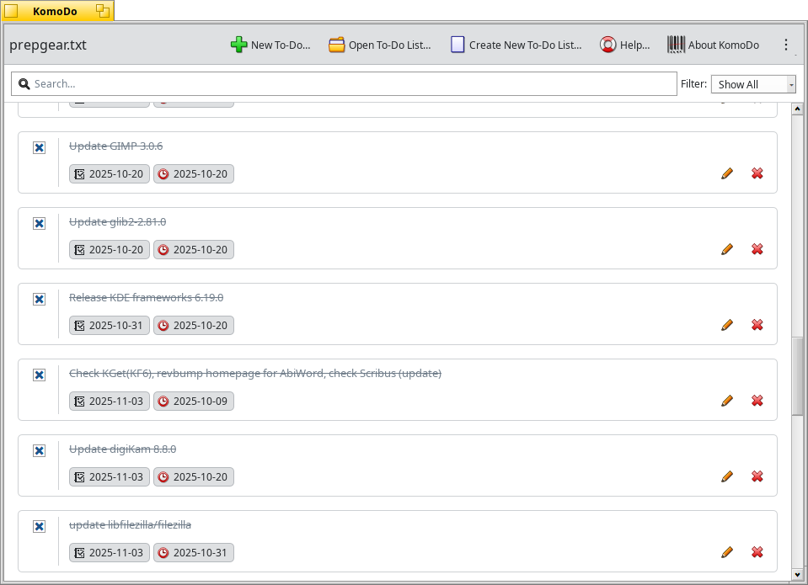
Task: Edit the Release KDE frameworks 6.19.0 task
Action: [727, 325]
